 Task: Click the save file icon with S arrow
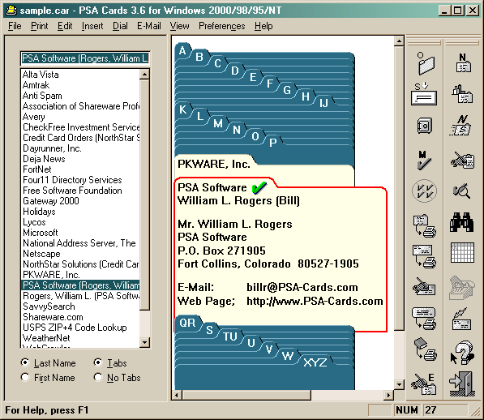[424, 94]
